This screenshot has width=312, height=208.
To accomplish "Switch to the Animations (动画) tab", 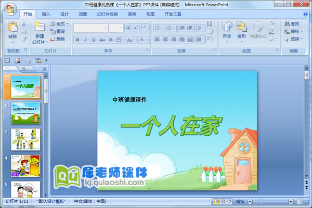I will point(83,14).
